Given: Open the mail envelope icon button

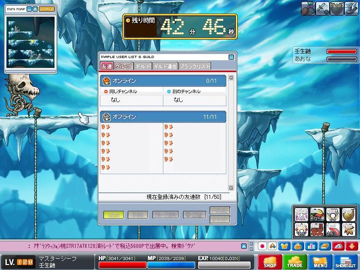Looking at the screenshot, I should coord(298,246).
